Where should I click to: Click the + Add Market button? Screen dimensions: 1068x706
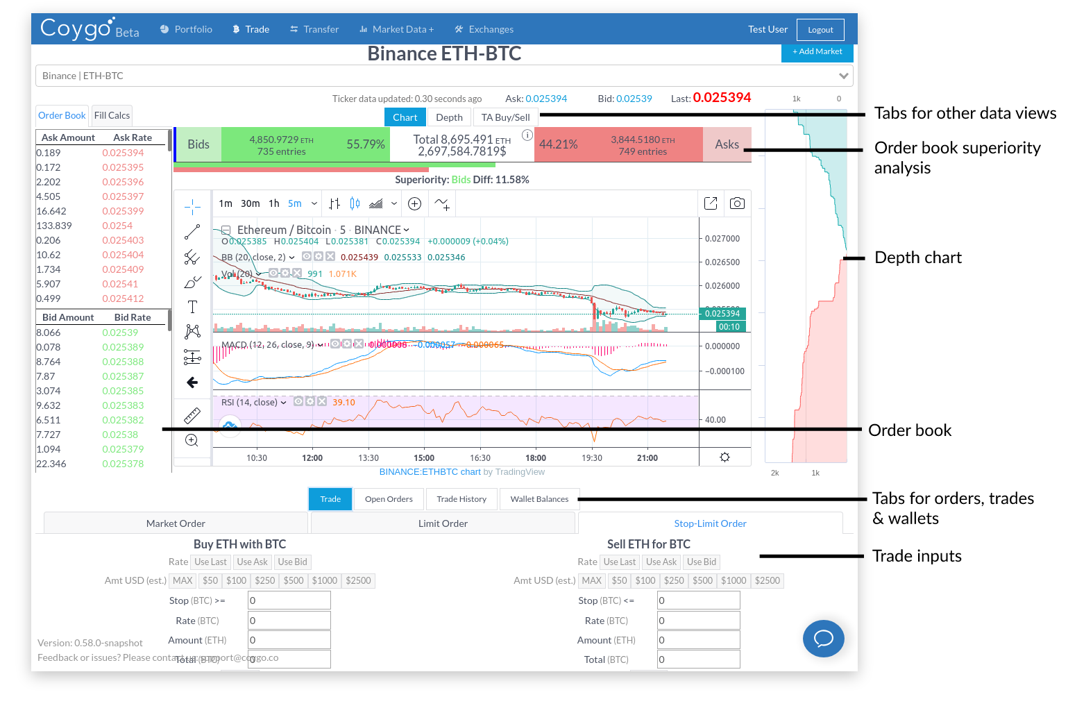point(817,53)
